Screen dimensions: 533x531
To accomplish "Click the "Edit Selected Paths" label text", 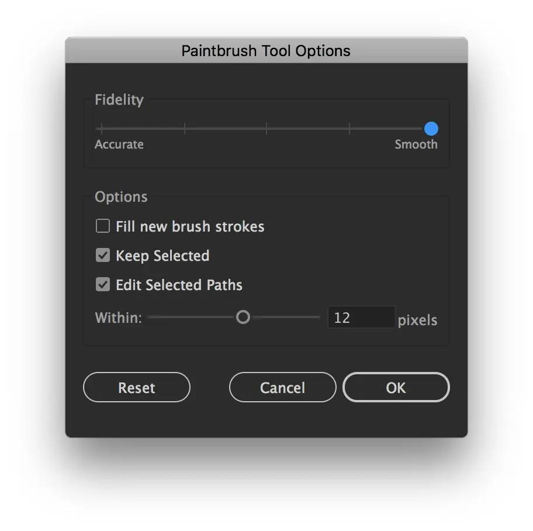I will 179,285.
